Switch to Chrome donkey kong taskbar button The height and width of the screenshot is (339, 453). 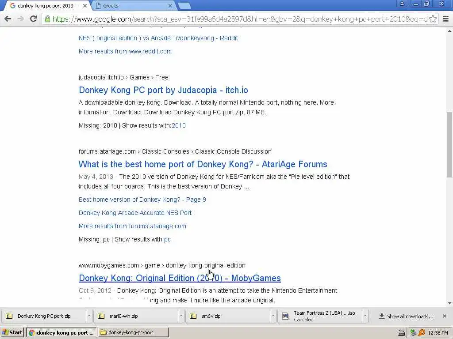[x=61, y=333]
